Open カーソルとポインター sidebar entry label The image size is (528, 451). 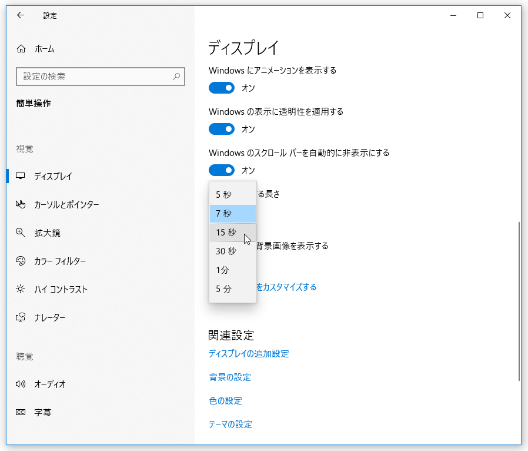pyautogui.click(x=66, y=205)
